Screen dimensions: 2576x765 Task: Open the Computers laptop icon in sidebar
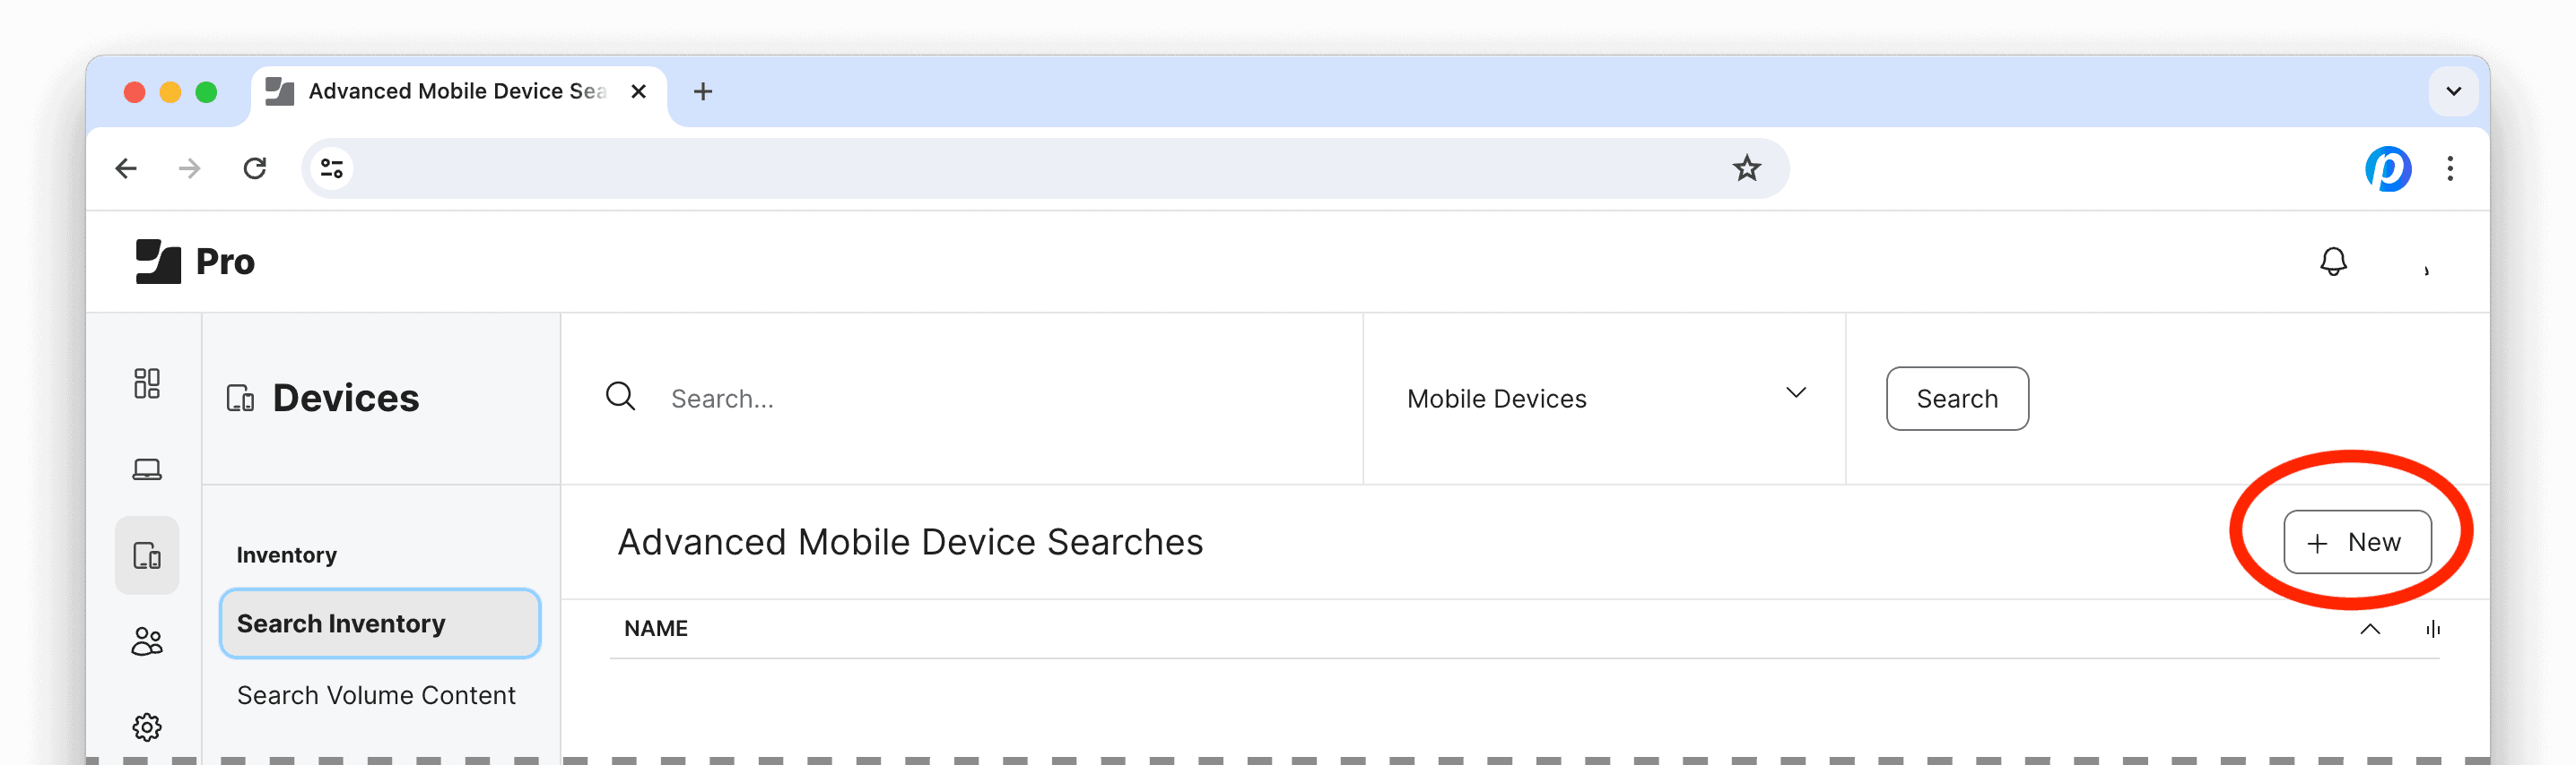point(147,469)
